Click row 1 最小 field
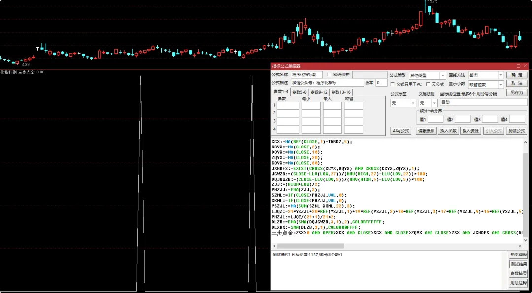The height and width of the screenshot is (293, 532). pos(311,106)
